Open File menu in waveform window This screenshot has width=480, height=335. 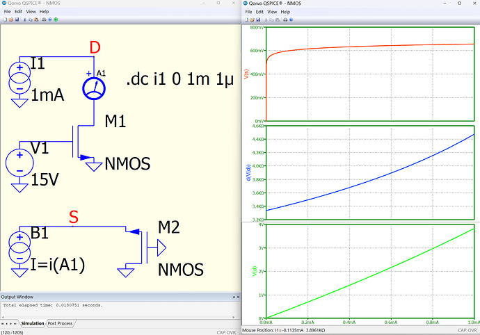[x=248, y=12]
